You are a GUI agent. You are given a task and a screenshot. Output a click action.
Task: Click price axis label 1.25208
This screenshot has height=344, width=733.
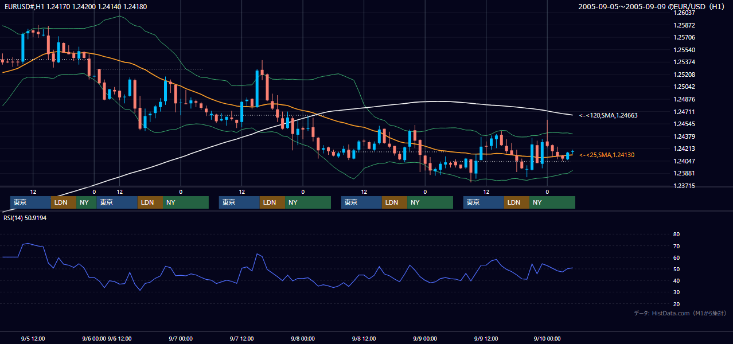pos(684,75)
